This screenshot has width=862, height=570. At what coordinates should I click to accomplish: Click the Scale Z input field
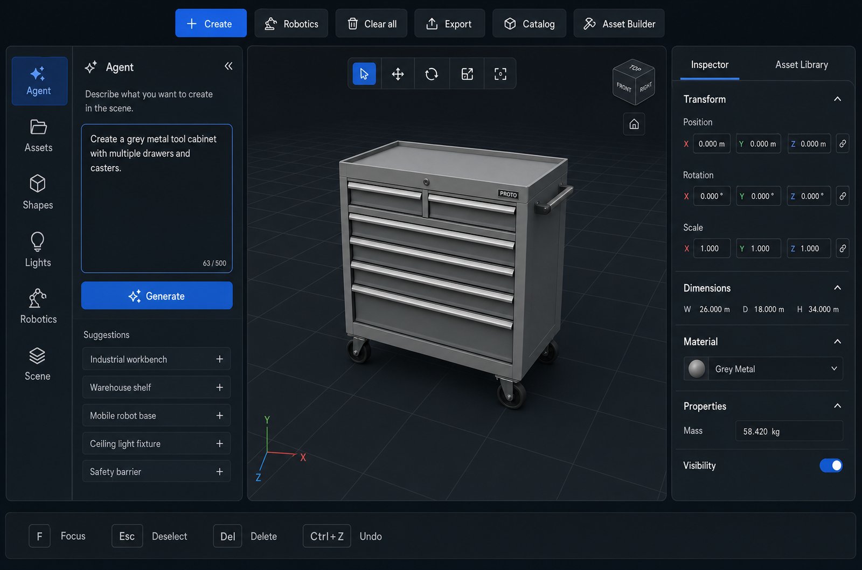pyautogui.click(x=809, y=248)
